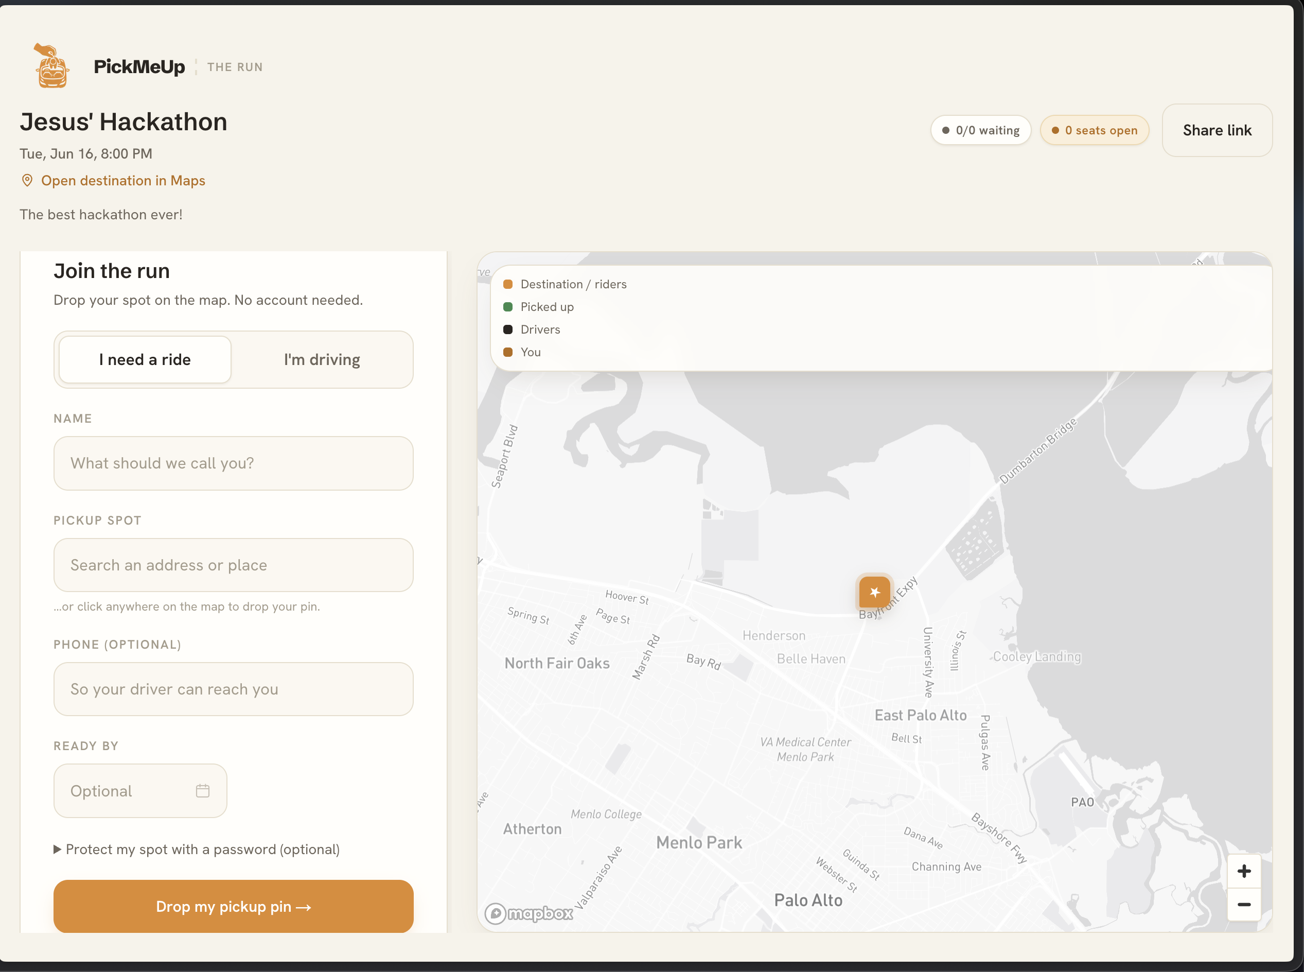The image size is (1304, 972).
Task: Switch to I'm driving option
Action: (x=322, y=359)
